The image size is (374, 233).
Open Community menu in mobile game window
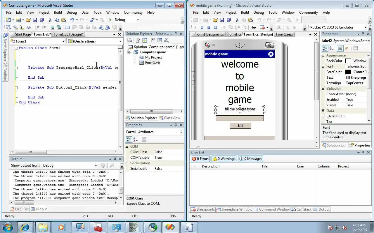coord(308,13)
